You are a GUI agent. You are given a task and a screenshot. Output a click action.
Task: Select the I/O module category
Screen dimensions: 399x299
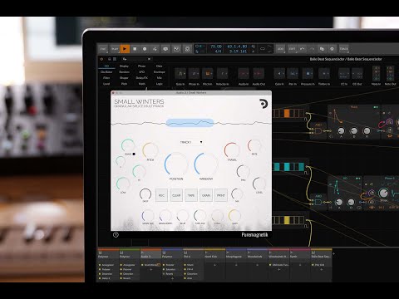[106, 66]
